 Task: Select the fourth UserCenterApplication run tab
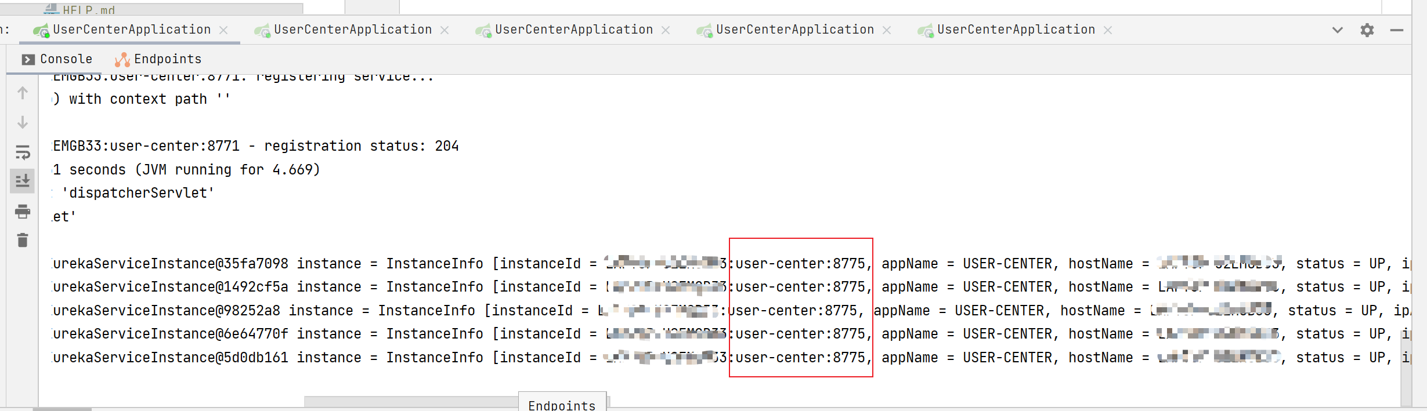pyautogui.click(x=794, y=30)
